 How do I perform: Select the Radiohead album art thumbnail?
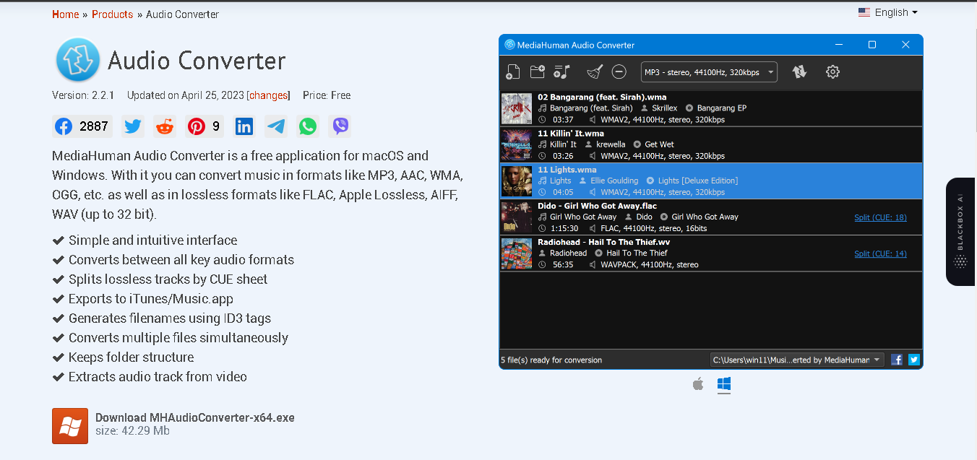point(517,253)
